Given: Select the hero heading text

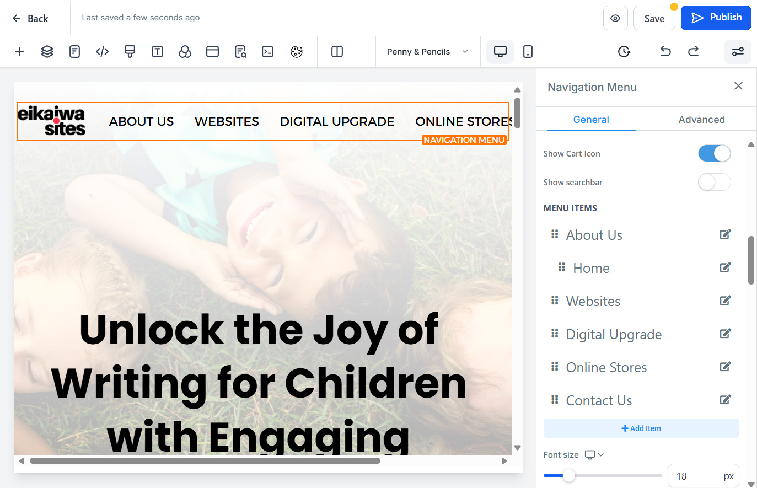Looking at the screenshot, I should [x=259, y=383].
